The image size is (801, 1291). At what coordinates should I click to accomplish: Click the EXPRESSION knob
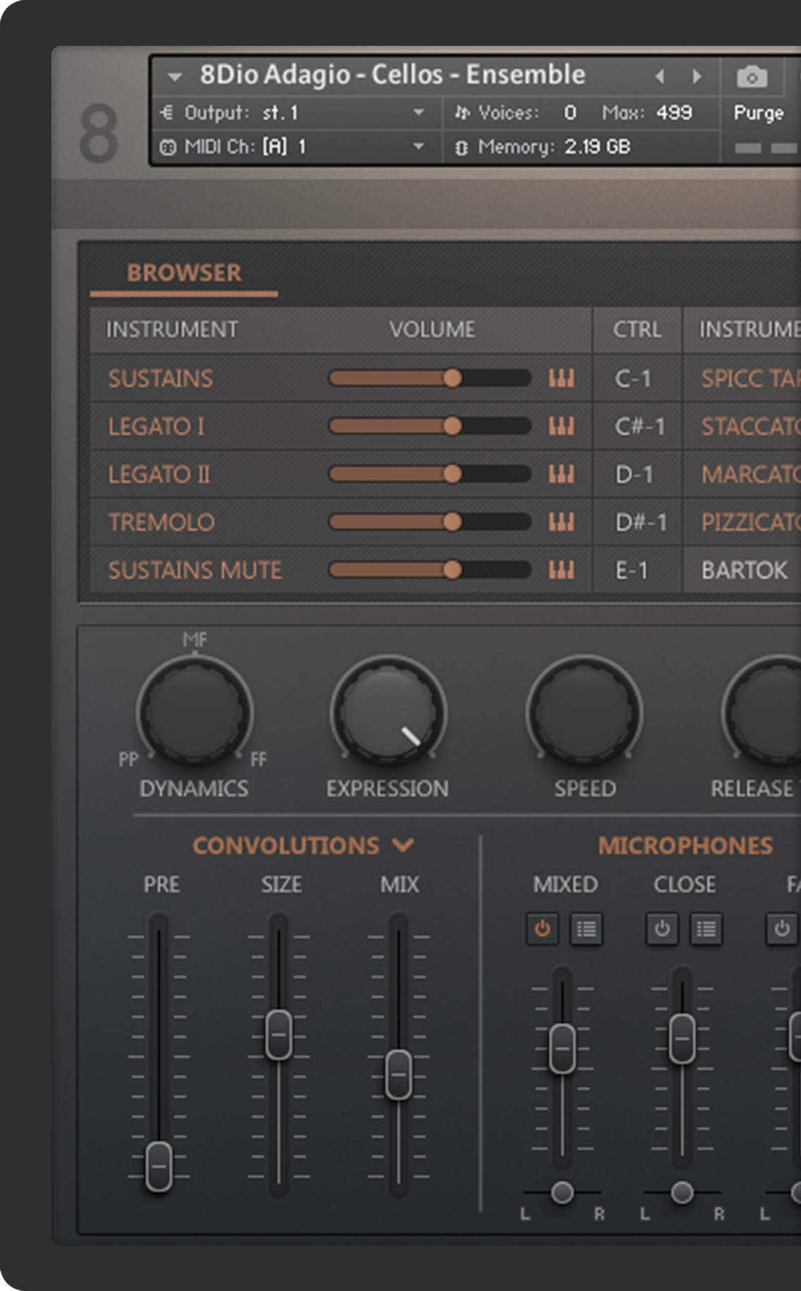pos(388,711)
